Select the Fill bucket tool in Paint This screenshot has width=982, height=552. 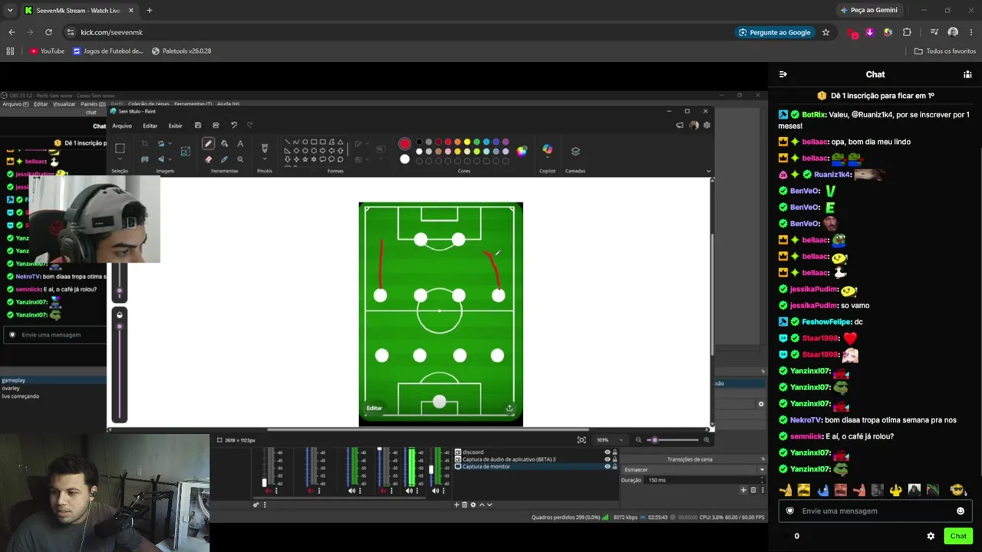pos(224,143)
